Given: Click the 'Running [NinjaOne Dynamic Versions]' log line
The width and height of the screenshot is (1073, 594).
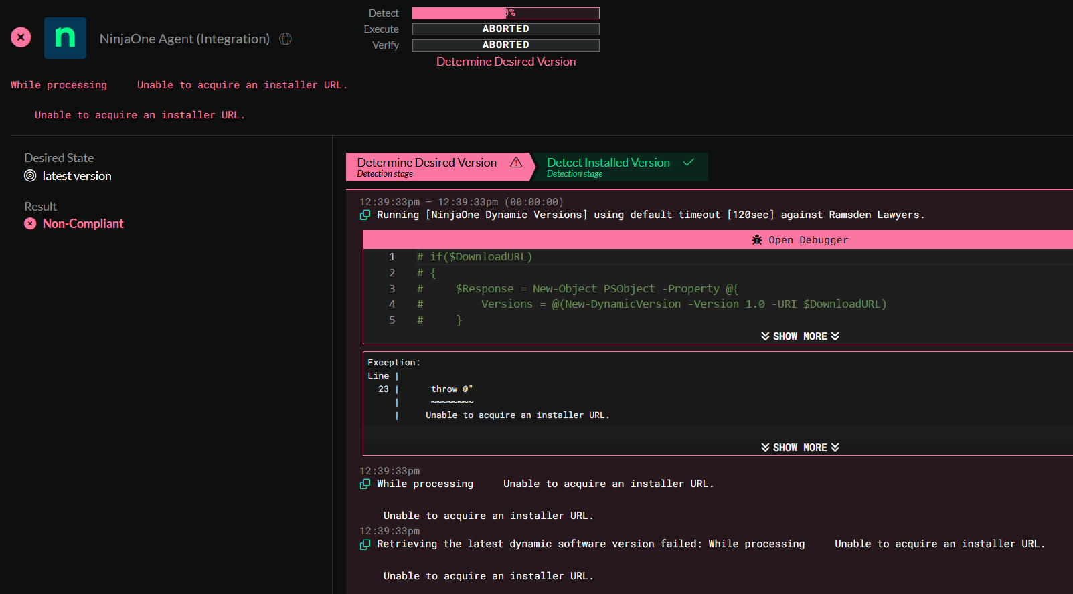Looking at the screenshot, I should [651, 215].
